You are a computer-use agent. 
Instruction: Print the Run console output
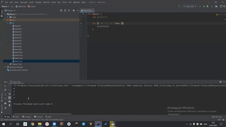10,102
